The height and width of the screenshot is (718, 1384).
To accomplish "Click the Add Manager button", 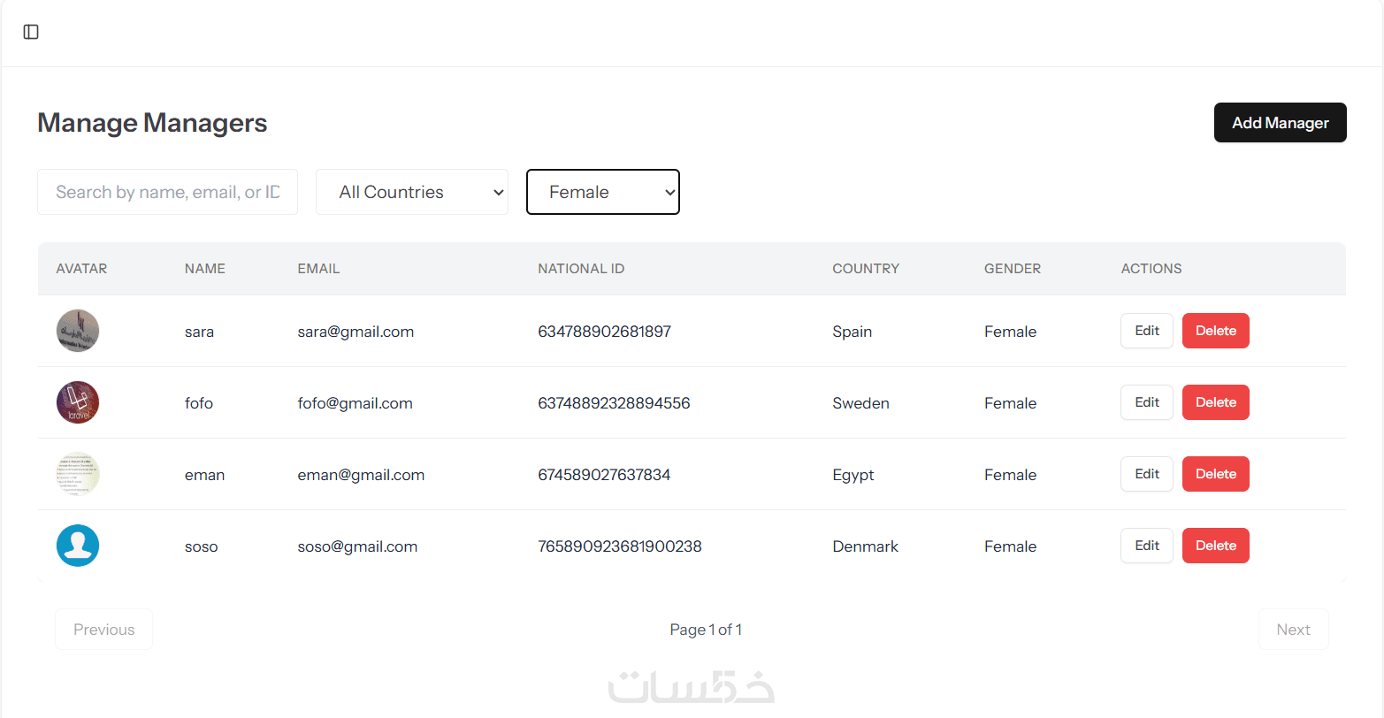I will [x=1280, y=123].
